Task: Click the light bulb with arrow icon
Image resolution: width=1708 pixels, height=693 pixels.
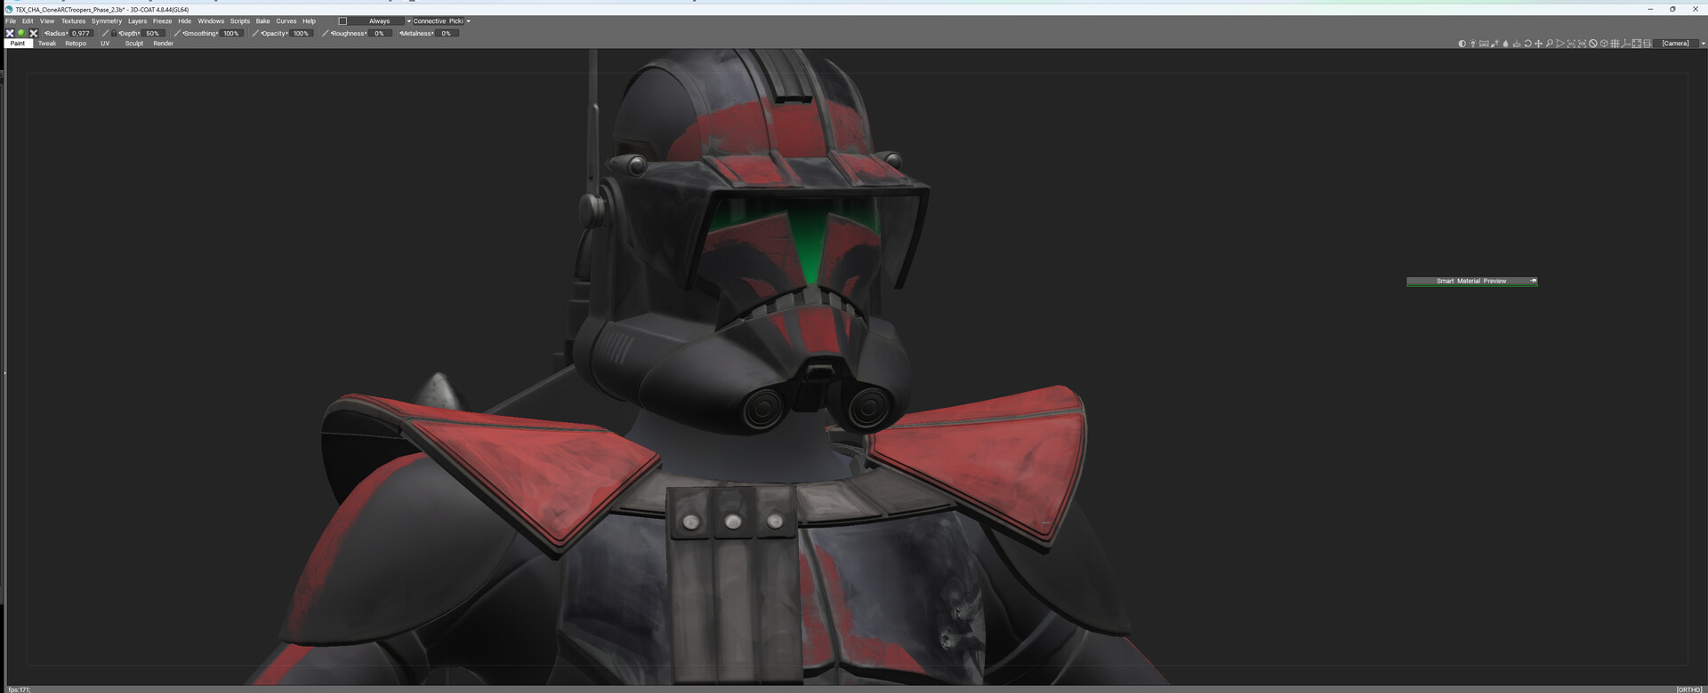Action: coord(1494,44)
